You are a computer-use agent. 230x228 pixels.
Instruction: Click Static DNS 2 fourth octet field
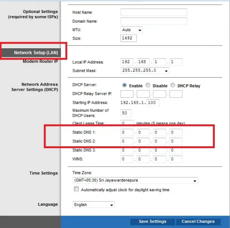[x=176, y=141]
